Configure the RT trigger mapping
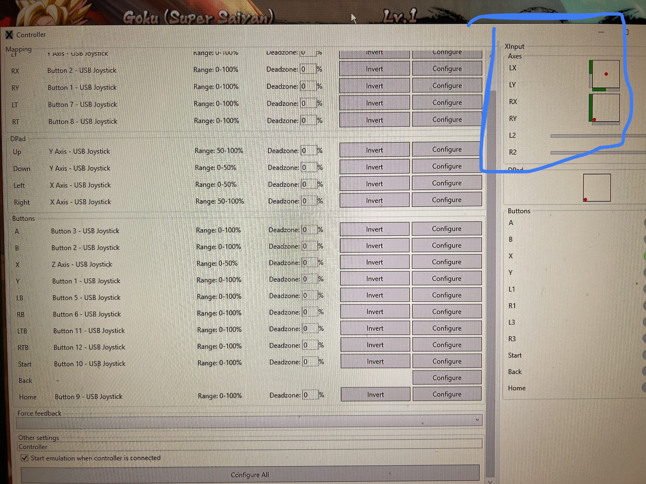Viewport: 646px width, 484px height. coord(447,120)
